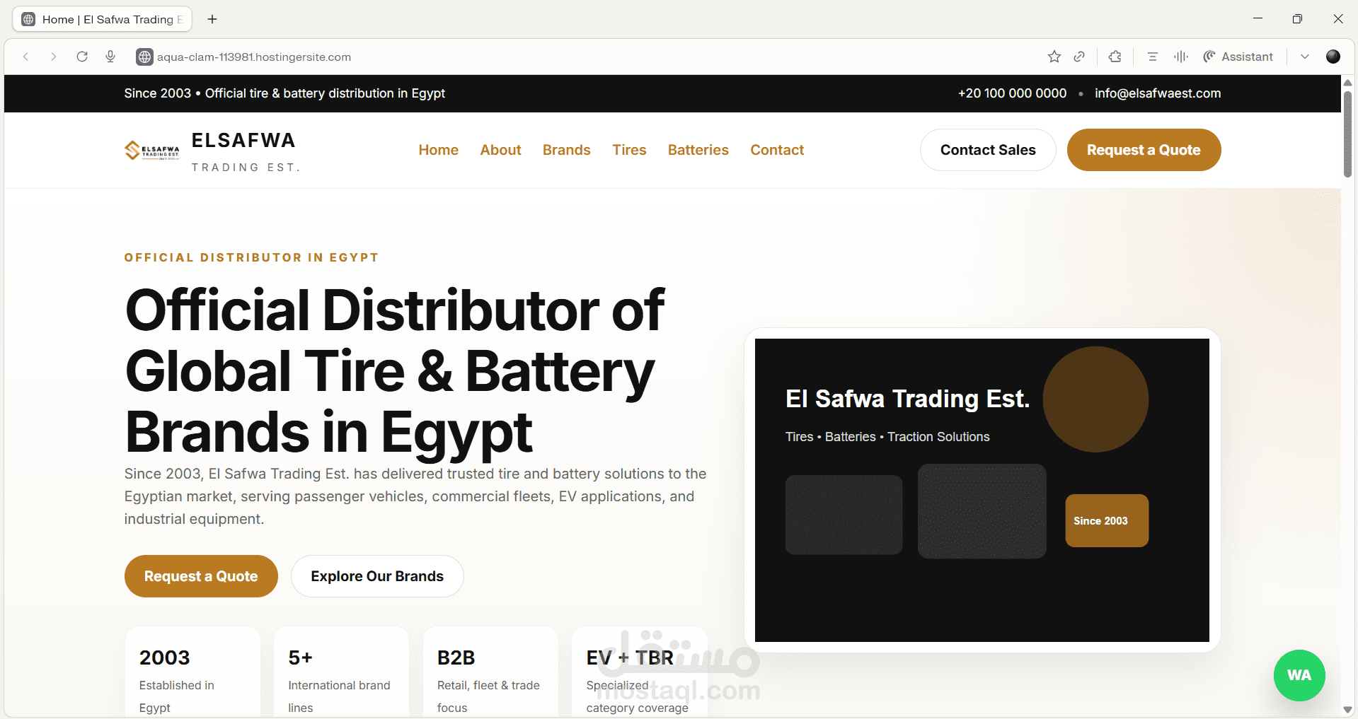Open a new browser tab

(x=212, y=19)
